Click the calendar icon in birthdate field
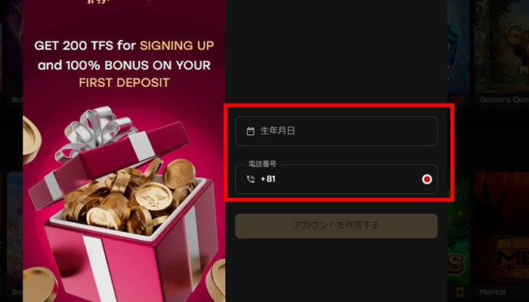This screenshot has height=302, width=529. [250, 131]
